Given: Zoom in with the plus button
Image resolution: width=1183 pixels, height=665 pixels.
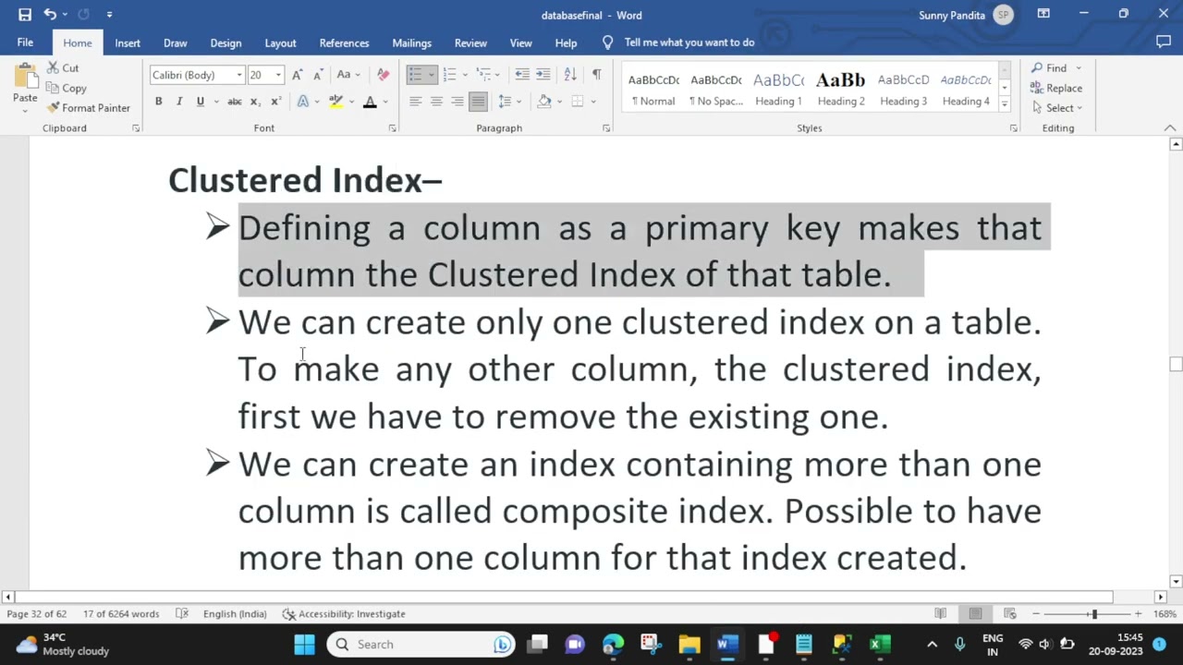Looking at the screenshot, I should click(x=1138, y=614).
